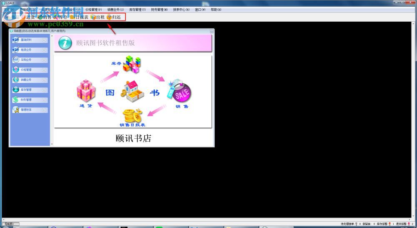Image resolution: width=417 pixels, height=228 pixels.
Task: Click the 颐讯书店 store name text
Action: click(x=133, y=138)
